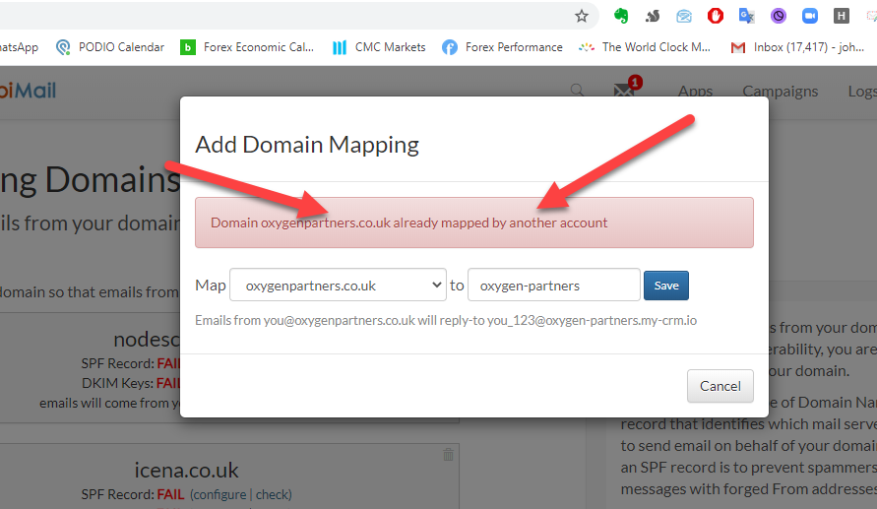Click the icena.co.uk domain title
The height and width of the screenshot is (509, 877).
point(186,470)
